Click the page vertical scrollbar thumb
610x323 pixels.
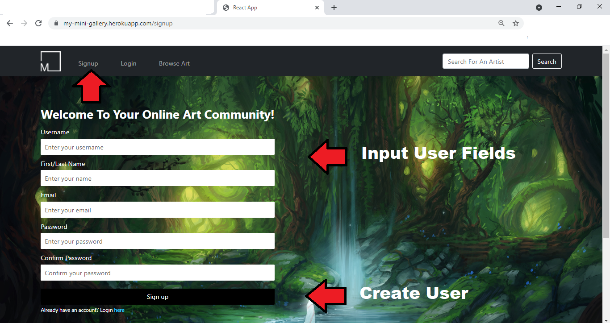[606, 145]
